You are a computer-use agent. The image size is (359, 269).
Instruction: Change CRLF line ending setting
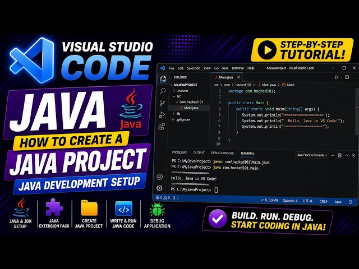pyautogui.click(x=323, y=202)
